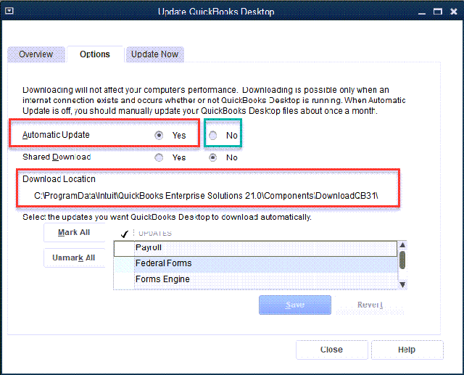Toggle the Forms Engine update checkmark
This screenshot has width=464, height=375.
pos(124,279)
